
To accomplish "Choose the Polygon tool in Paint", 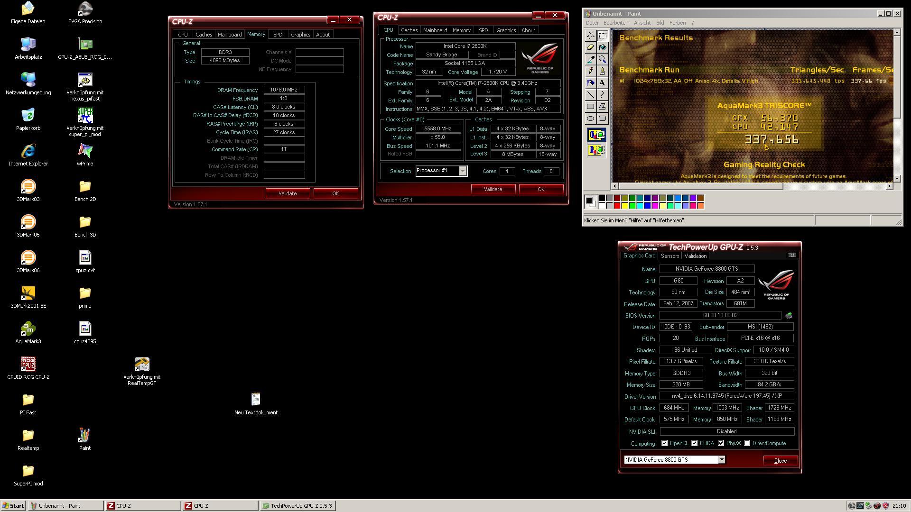I will point(602,107).
